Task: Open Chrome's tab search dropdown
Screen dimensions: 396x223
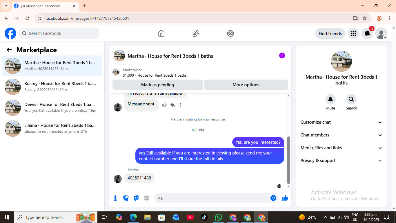Action: (x=6, y=6)
